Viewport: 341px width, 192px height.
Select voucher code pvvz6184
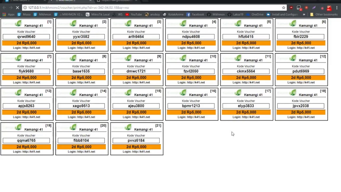pyautogui.click(x=136, y=141)
